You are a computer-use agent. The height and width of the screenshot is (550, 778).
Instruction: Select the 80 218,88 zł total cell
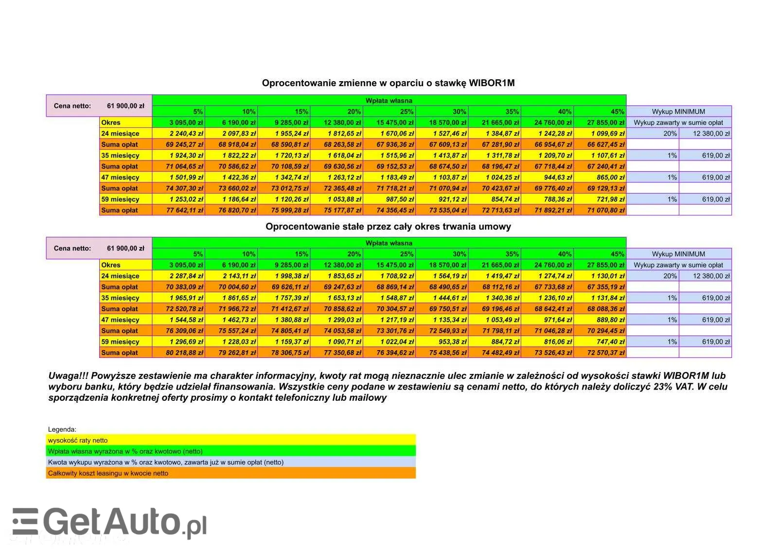tap(179, 353)
